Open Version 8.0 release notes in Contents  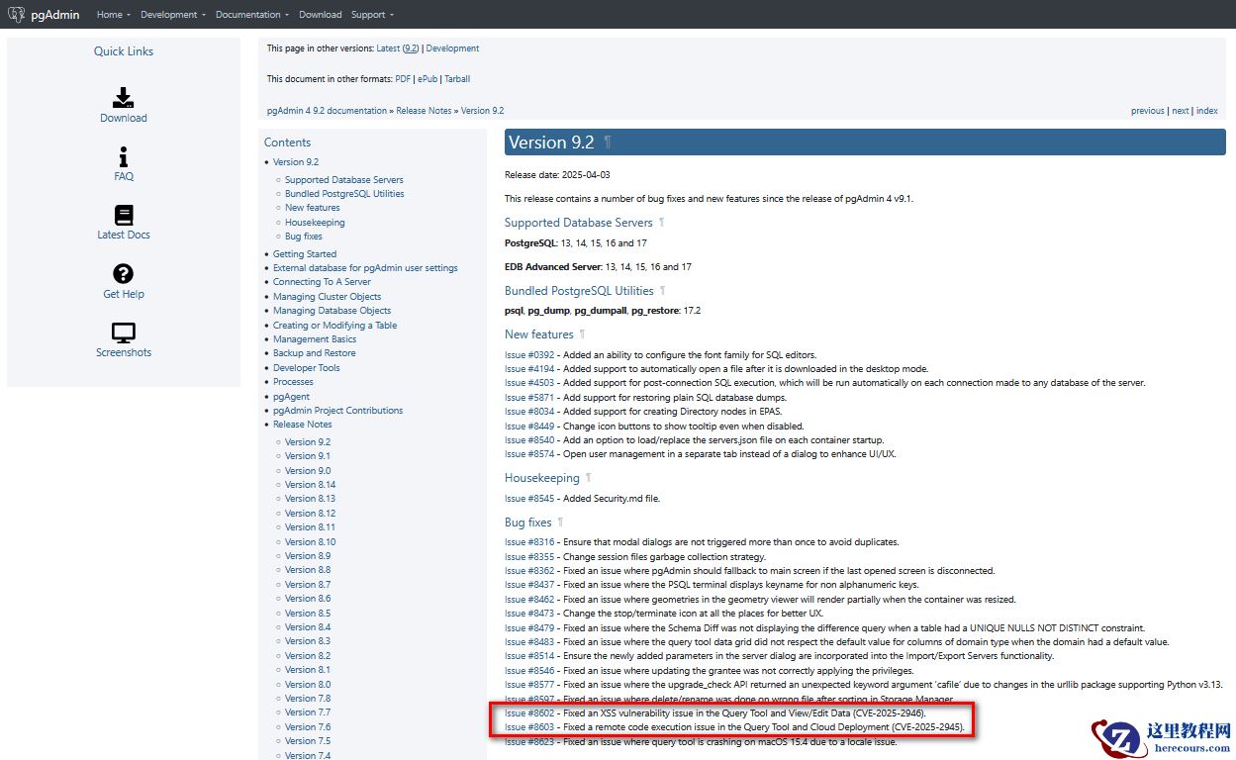308,685
